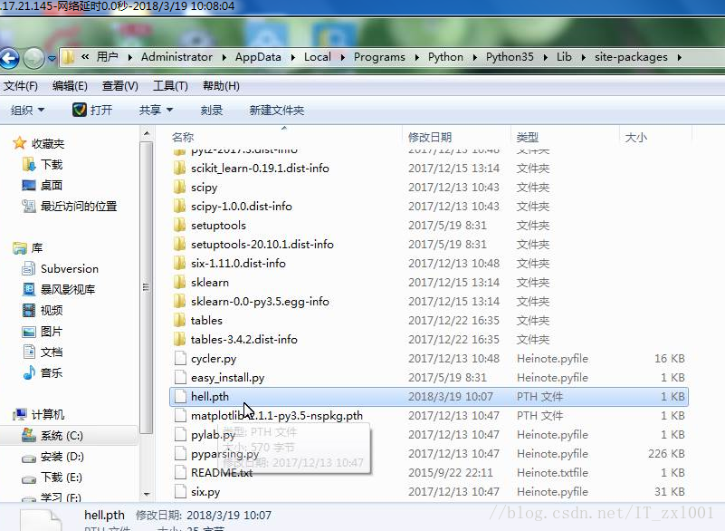
Task: Open the 视频 library
Action: [x=43, y=310]
